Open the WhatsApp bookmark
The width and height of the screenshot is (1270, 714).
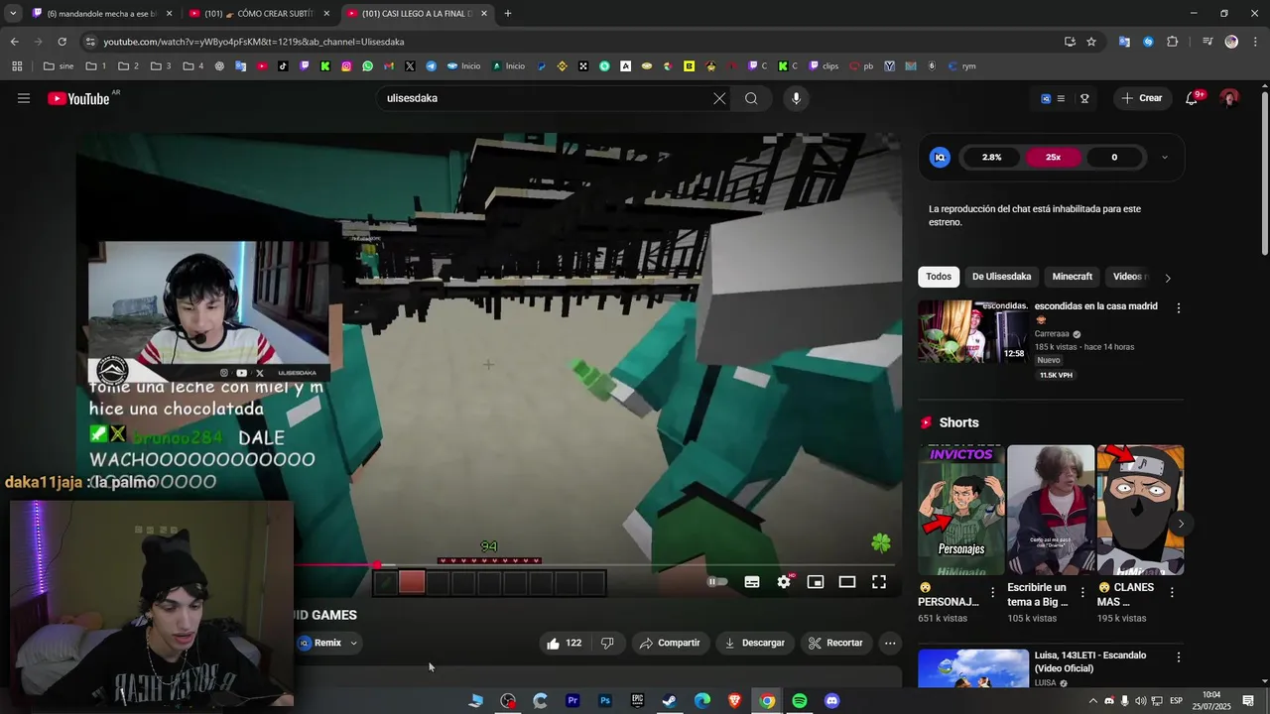point(367,66)
